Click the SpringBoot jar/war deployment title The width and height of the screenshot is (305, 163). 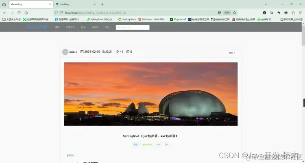click(x=150, y=136)
